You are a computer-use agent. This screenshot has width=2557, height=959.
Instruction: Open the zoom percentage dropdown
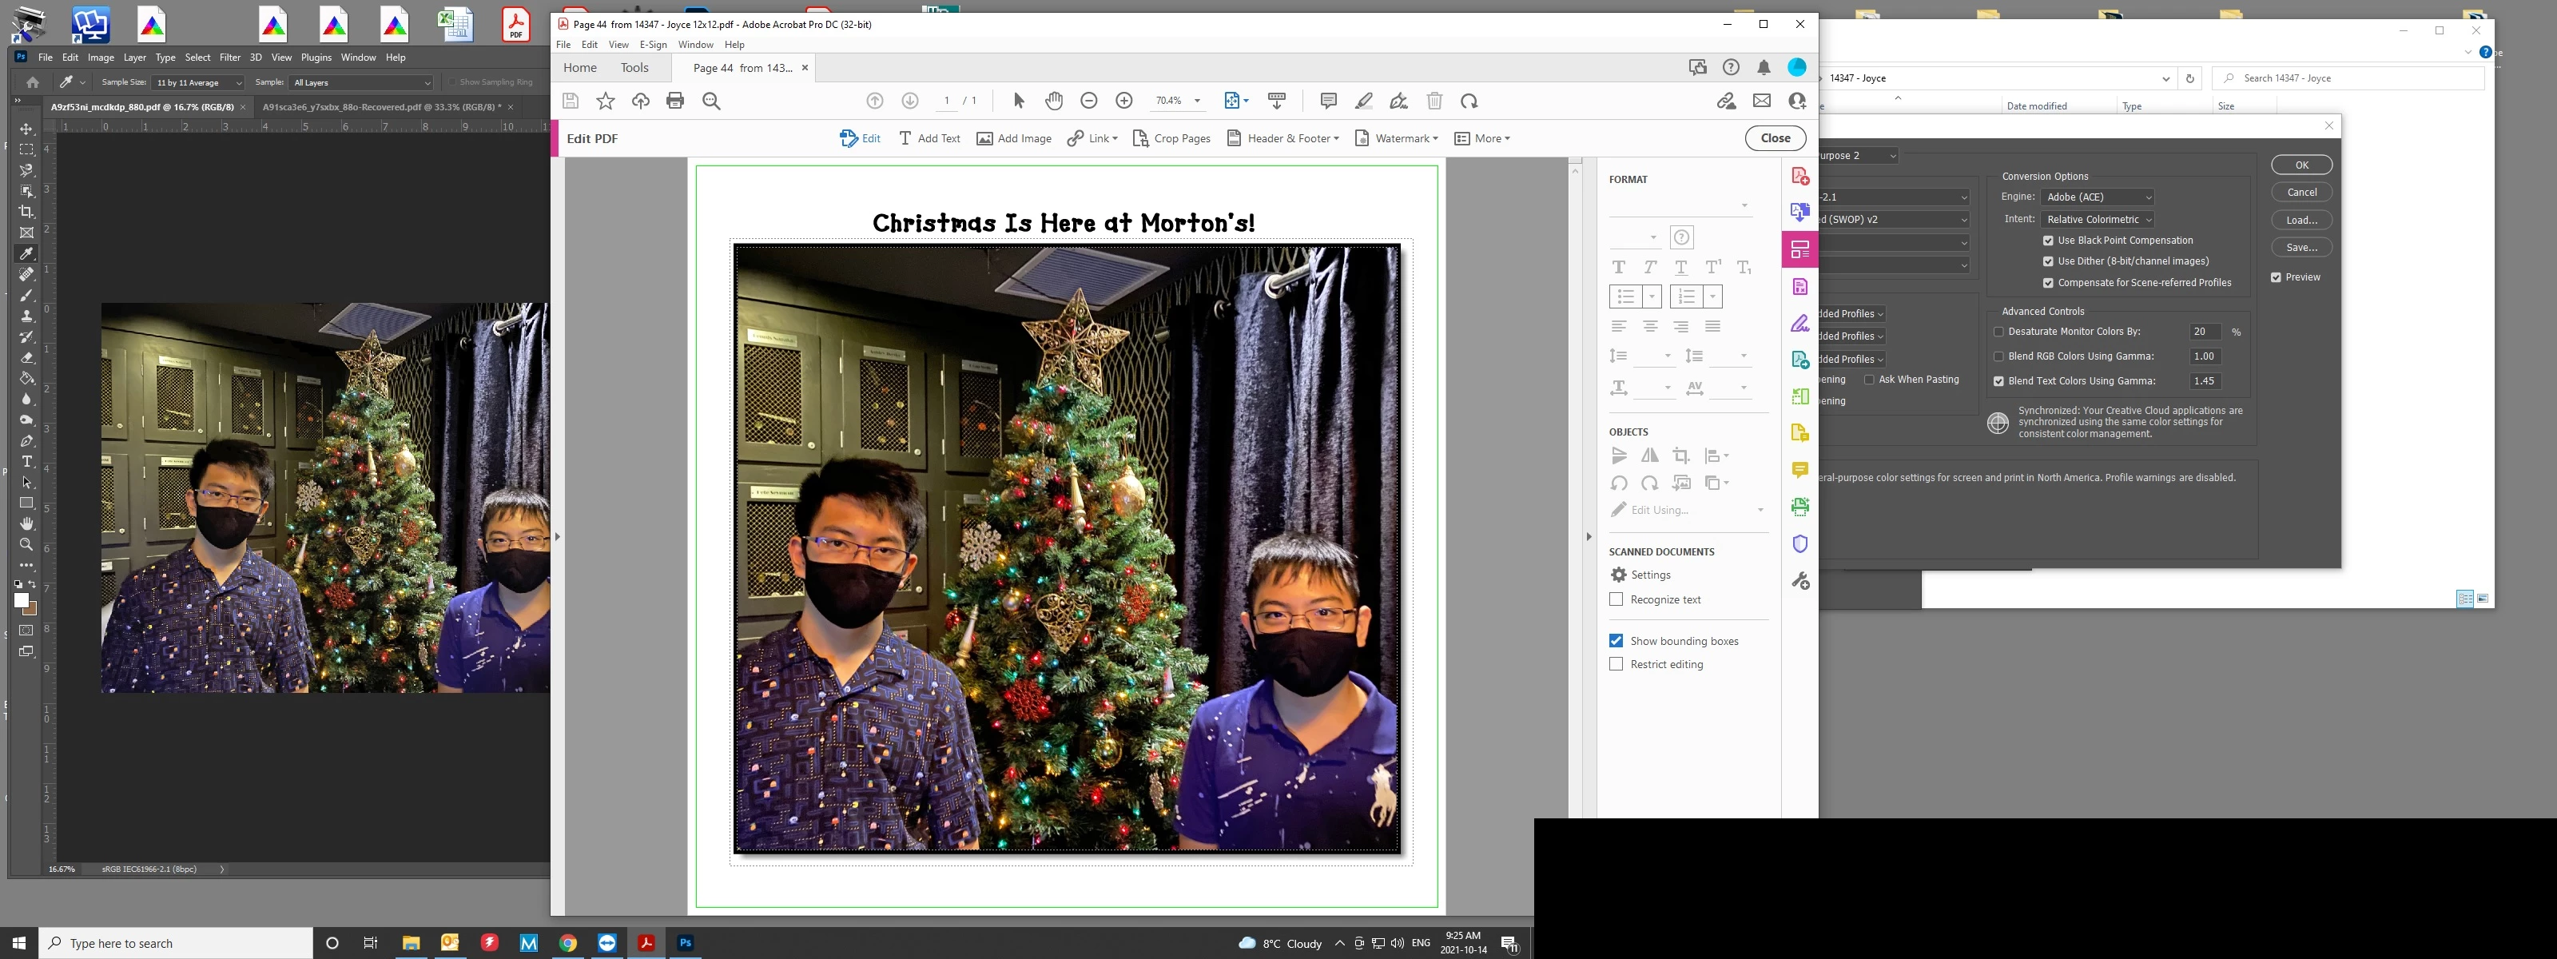(x=1197, y=100)
